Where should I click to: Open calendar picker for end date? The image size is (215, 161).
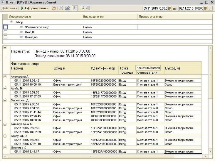pos(205,8)
